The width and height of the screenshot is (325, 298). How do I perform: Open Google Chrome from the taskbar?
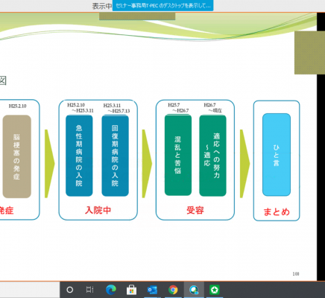click(x=173, y=290)
